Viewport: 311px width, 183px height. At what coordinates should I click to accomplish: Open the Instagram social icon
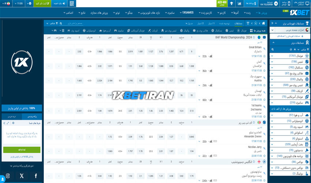pos(8,176)
